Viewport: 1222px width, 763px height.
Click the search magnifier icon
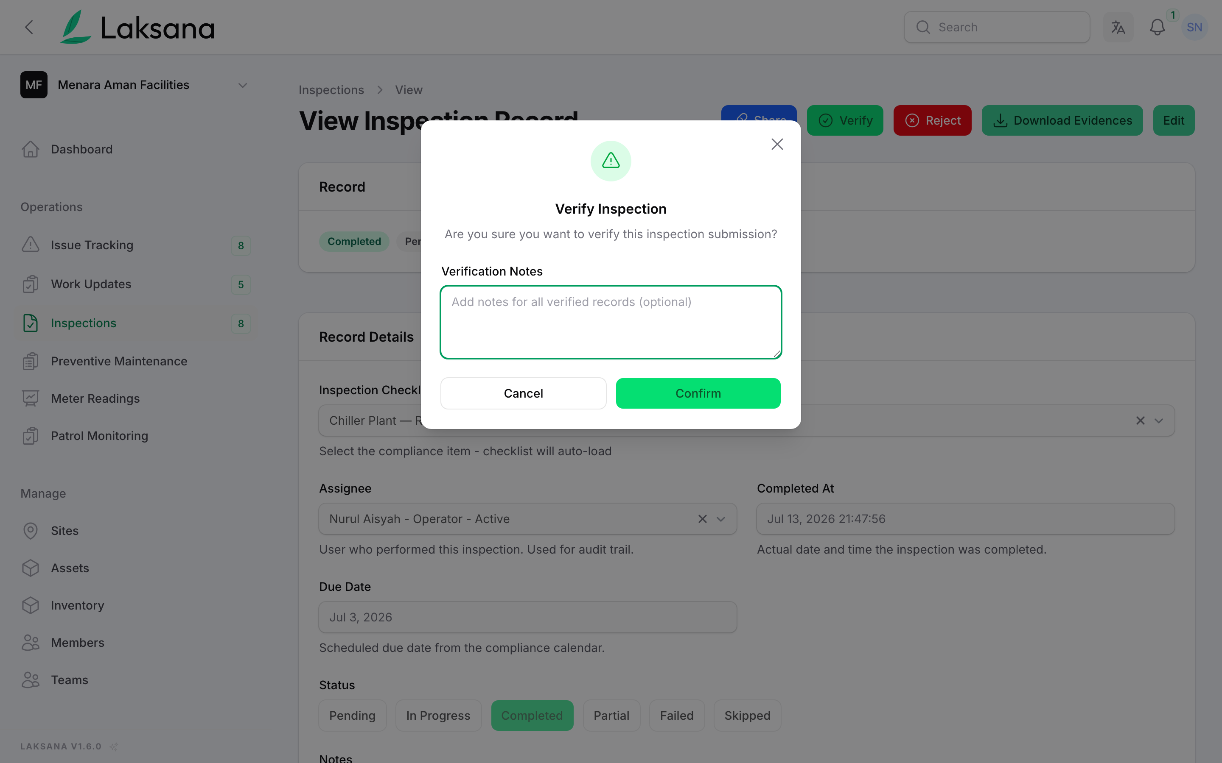point(923,27)
